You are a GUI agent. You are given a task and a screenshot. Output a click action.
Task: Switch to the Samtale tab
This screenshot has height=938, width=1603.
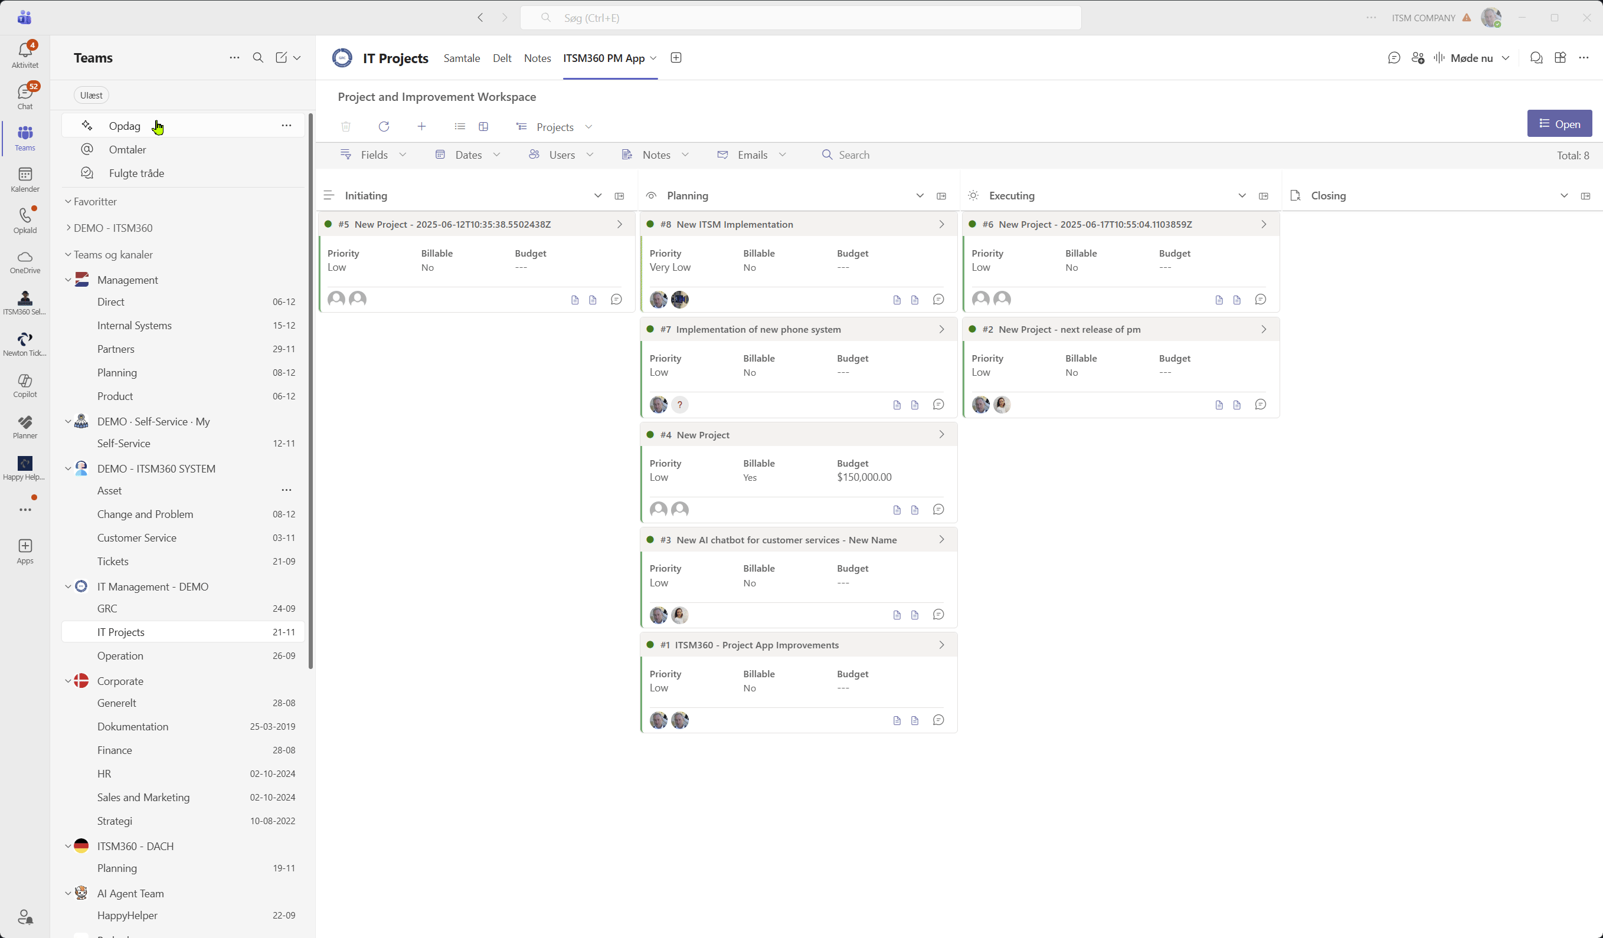click(461, 58)
